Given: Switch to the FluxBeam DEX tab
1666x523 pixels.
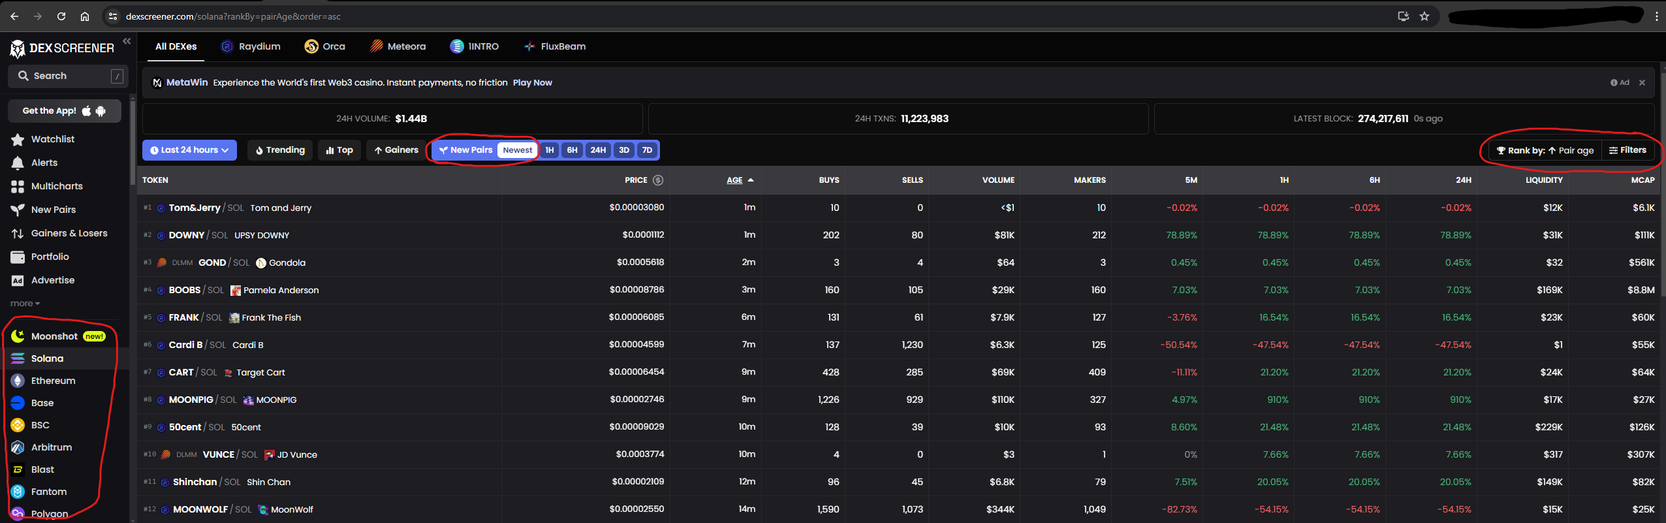Looking at the screenshot, I should coord(555,46).
